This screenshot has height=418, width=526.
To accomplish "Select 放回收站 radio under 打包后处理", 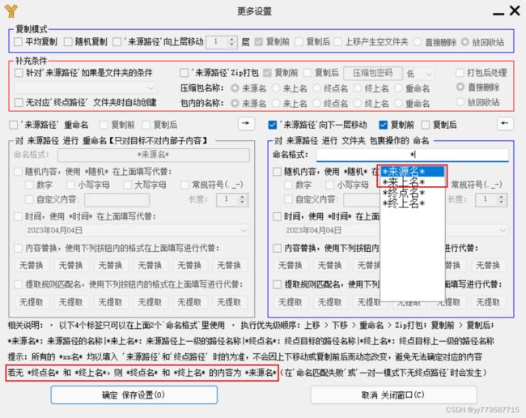I will (460, 102).
